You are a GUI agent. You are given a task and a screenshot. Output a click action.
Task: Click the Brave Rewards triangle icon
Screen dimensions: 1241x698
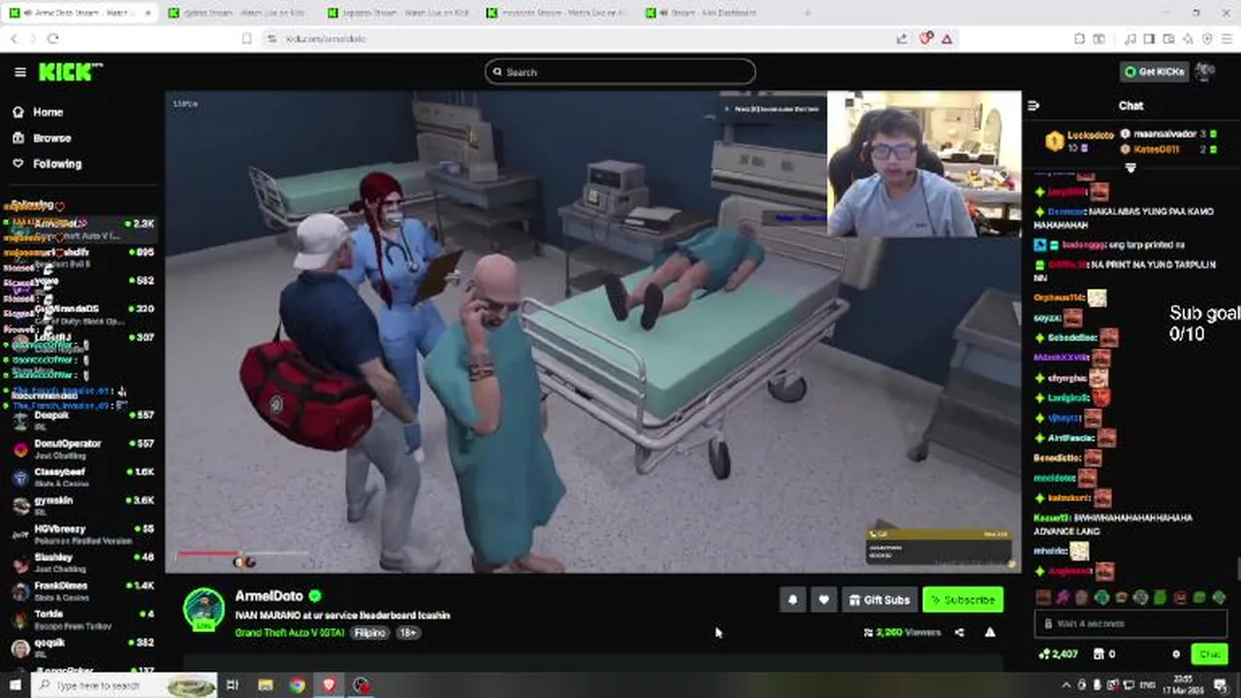(x=946, y=38)
